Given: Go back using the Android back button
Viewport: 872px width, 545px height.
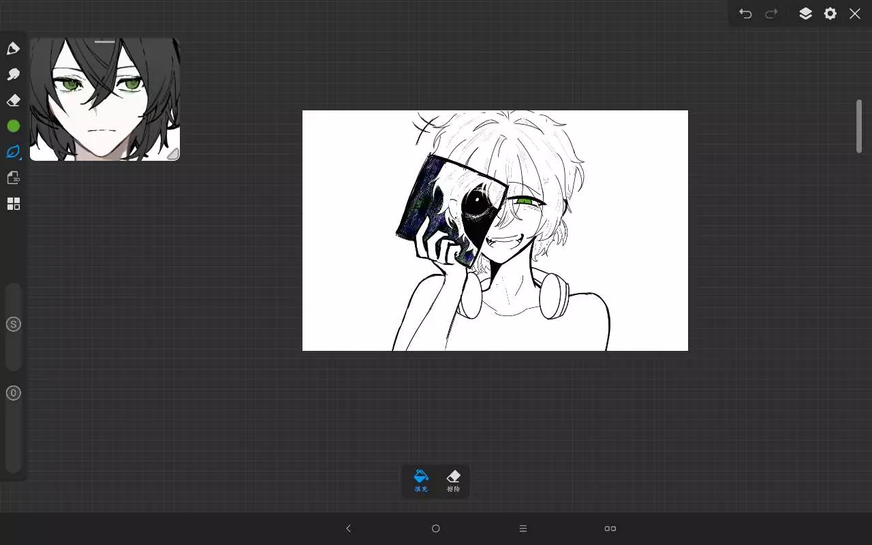Looking at the screenshot, I should (349, 529).
